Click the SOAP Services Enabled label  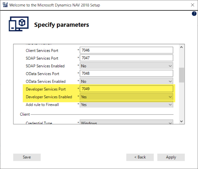(x=45, y=66)
